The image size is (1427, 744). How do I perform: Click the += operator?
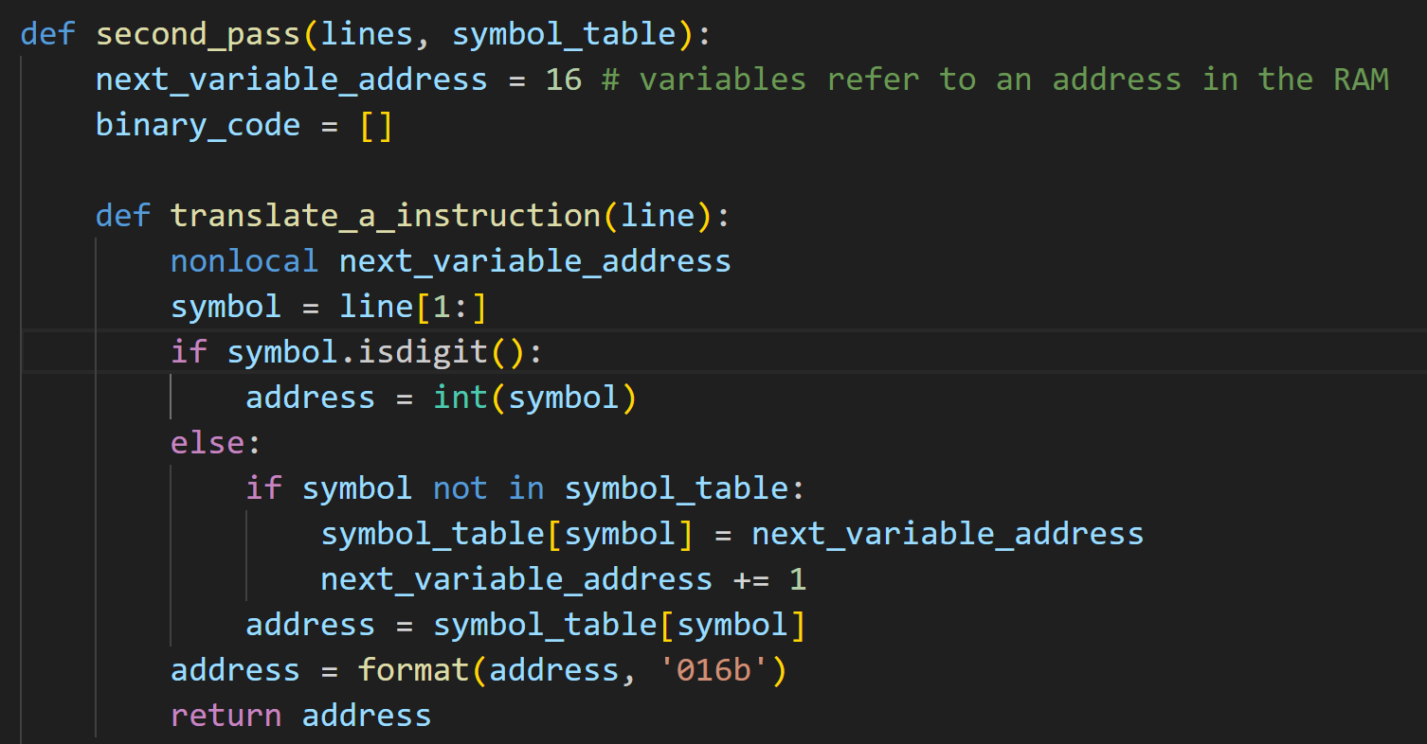751,579
